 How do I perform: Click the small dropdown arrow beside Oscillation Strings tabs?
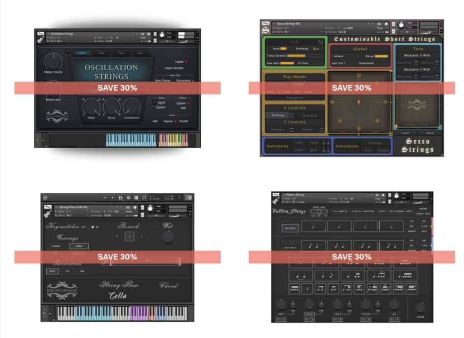(68, 52)
